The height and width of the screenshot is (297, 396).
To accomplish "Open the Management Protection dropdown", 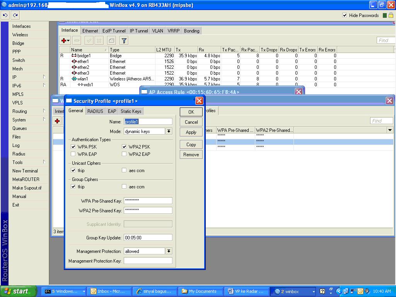I will coord(169,251).
